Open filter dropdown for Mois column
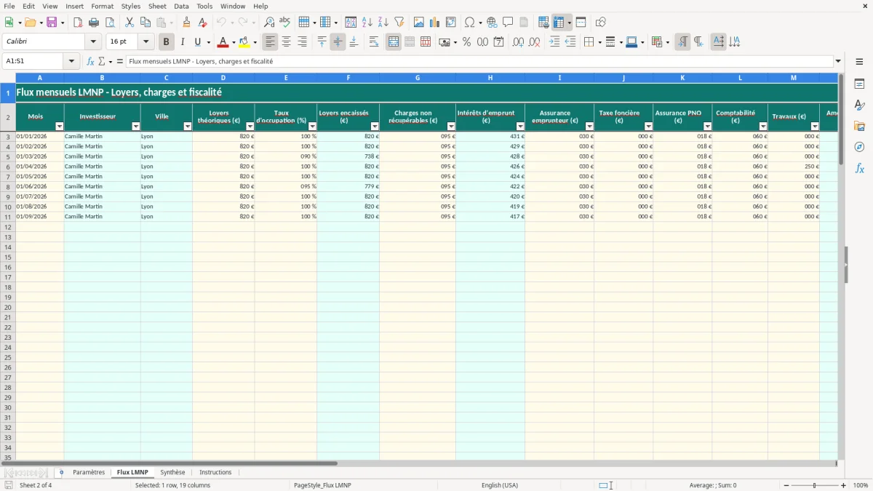 60,127
